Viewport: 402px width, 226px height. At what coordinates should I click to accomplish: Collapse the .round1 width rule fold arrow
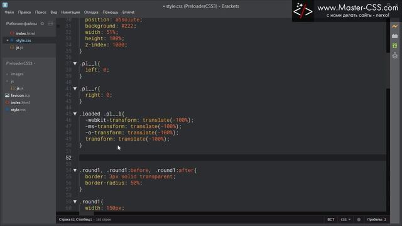[x=75, y=202]
